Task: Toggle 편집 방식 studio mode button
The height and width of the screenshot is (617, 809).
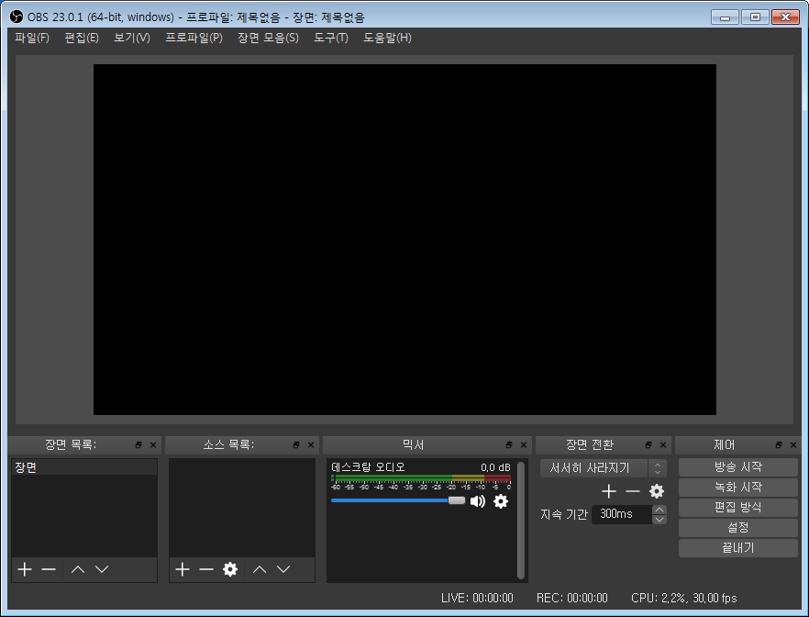Action: tap(738, 508)
